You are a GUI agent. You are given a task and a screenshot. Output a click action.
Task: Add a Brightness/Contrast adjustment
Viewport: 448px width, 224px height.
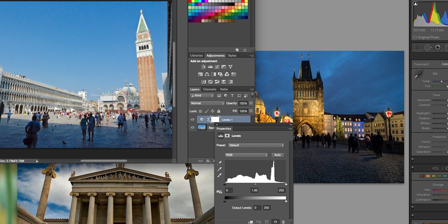[x=204, y=67]
